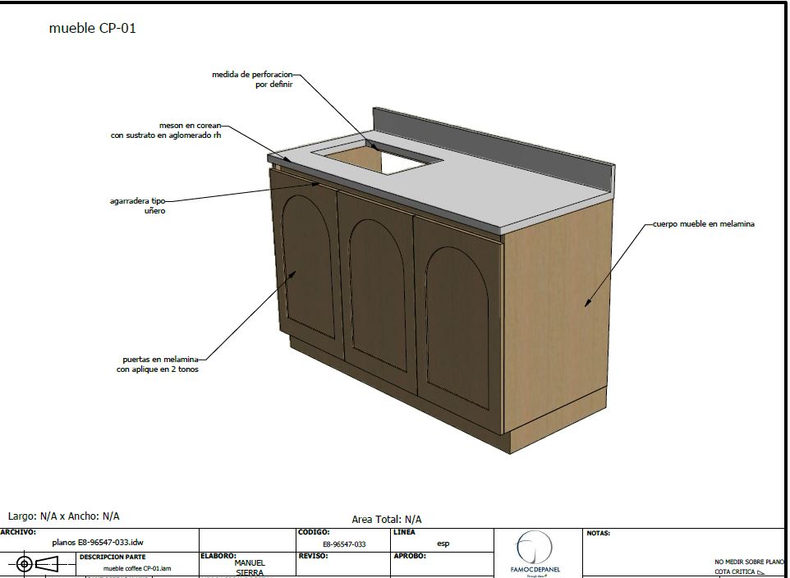
Task: Click the FAMOCDEPANEL logo
Action: (x=535, y=553)
